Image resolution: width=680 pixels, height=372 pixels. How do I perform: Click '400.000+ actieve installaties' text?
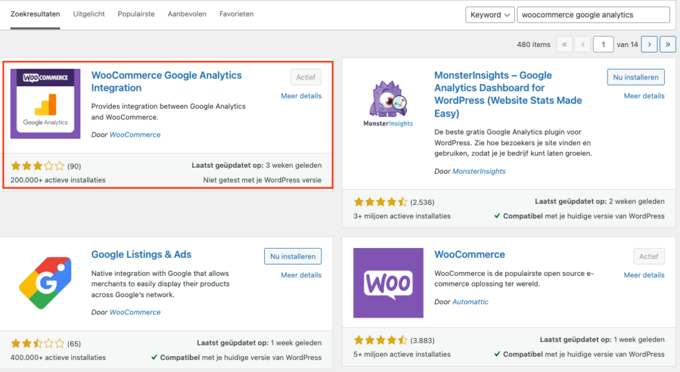58,357
